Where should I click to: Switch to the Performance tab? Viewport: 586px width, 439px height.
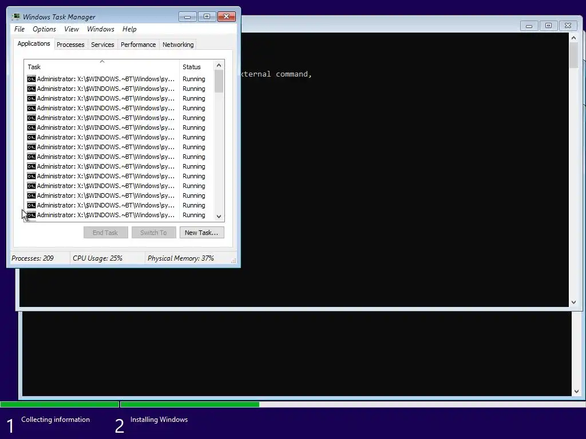tap(138, 45)
